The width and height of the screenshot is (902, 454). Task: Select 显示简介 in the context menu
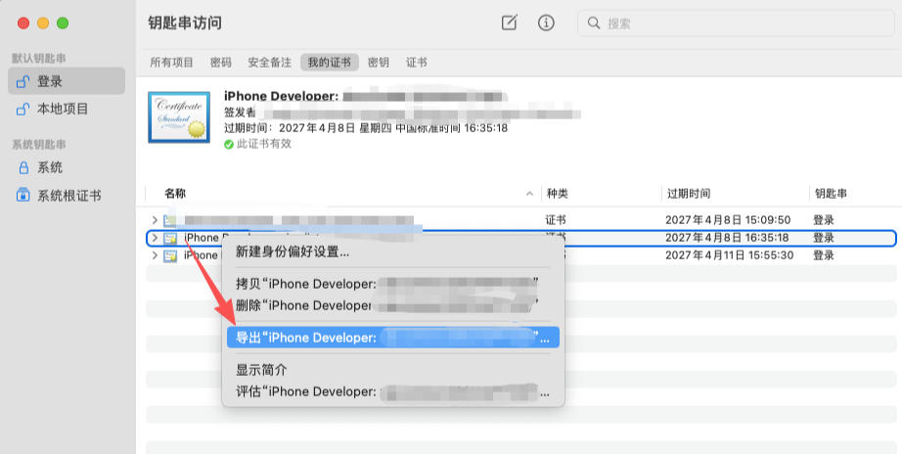(261, 370)
